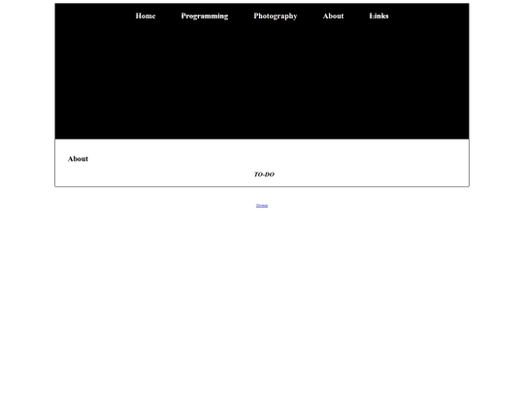Open the Home navigation menu item
Image resolution: width=524 pixels, height=393 pixels.
coord(146,16)
